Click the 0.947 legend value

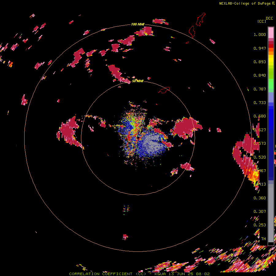pyautogui.click(x=260, y=48)
